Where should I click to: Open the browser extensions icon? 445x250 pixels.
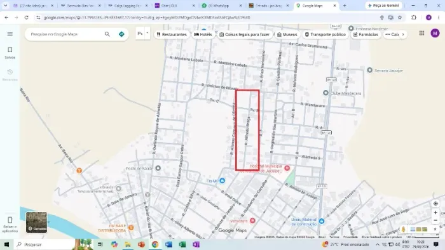click(414, 18)
